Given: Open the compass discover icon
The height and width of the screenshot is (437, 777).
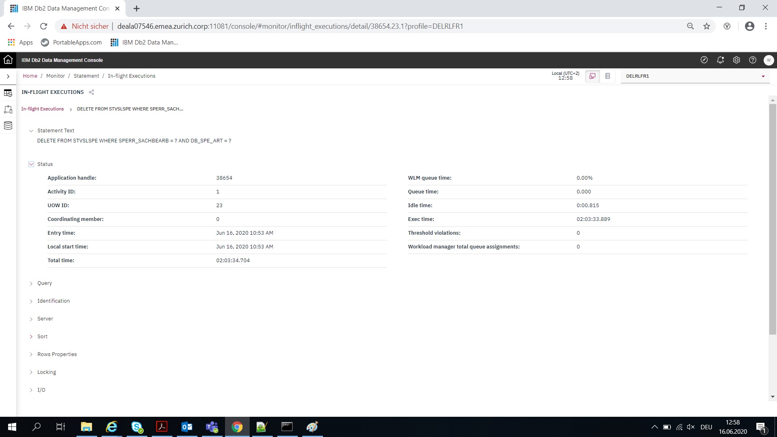Looking at the screenshot, I should coord(704,60).
